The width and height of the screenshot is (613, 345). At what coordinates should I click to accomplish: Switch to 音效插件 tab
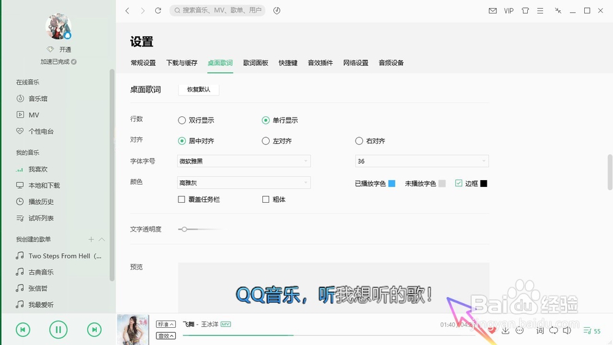click(320, 63)
